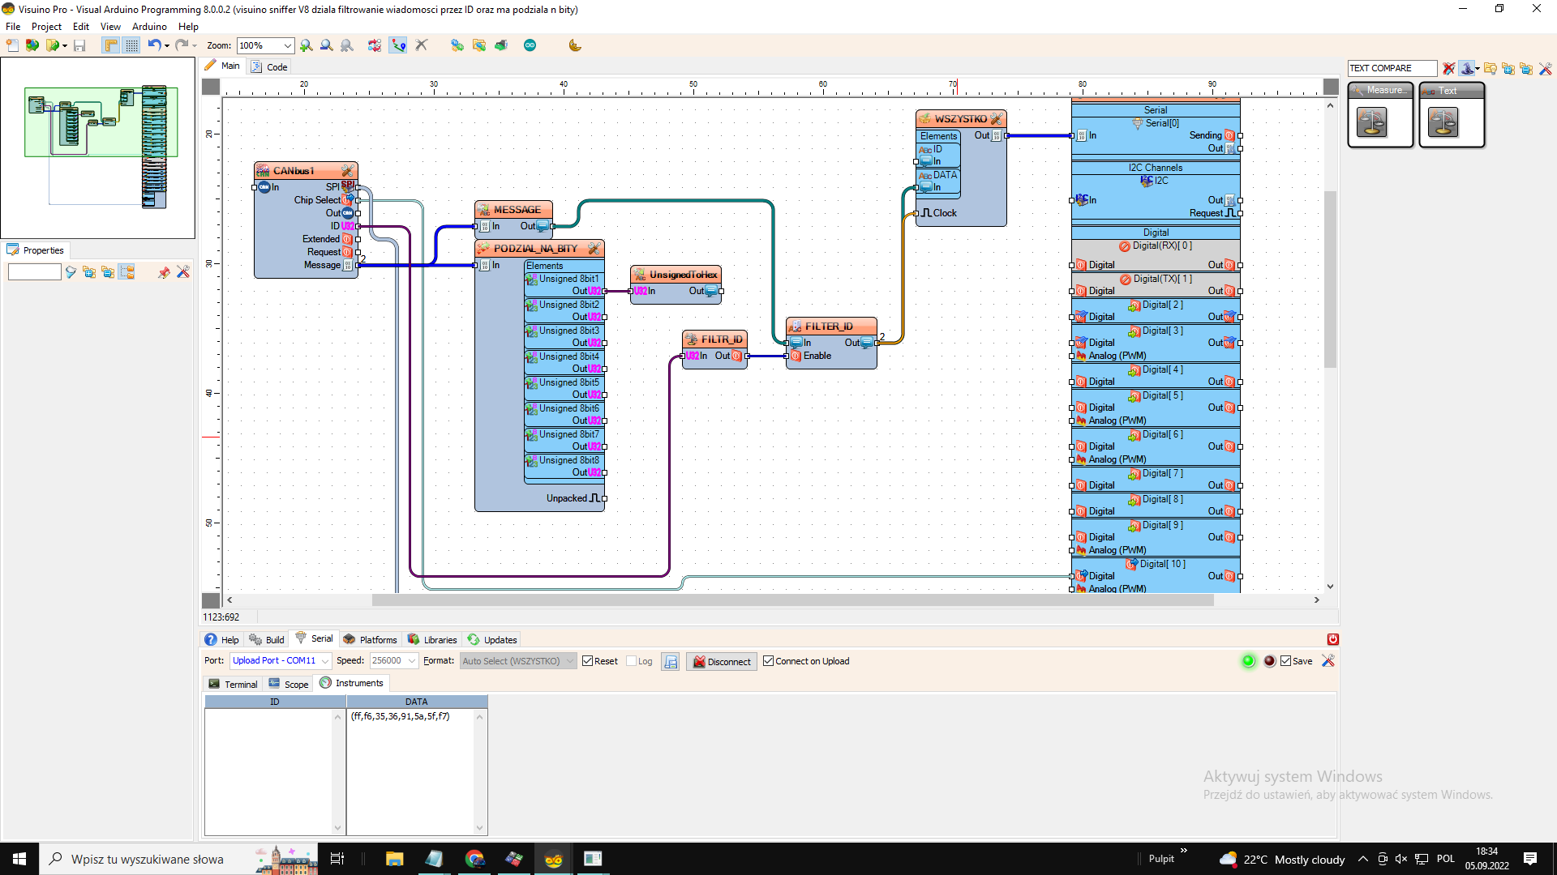The image size is (1557, 875).
Task: Open the Speed baud rate dropdown
Action: pyautogui.click(x=394, y=661)
